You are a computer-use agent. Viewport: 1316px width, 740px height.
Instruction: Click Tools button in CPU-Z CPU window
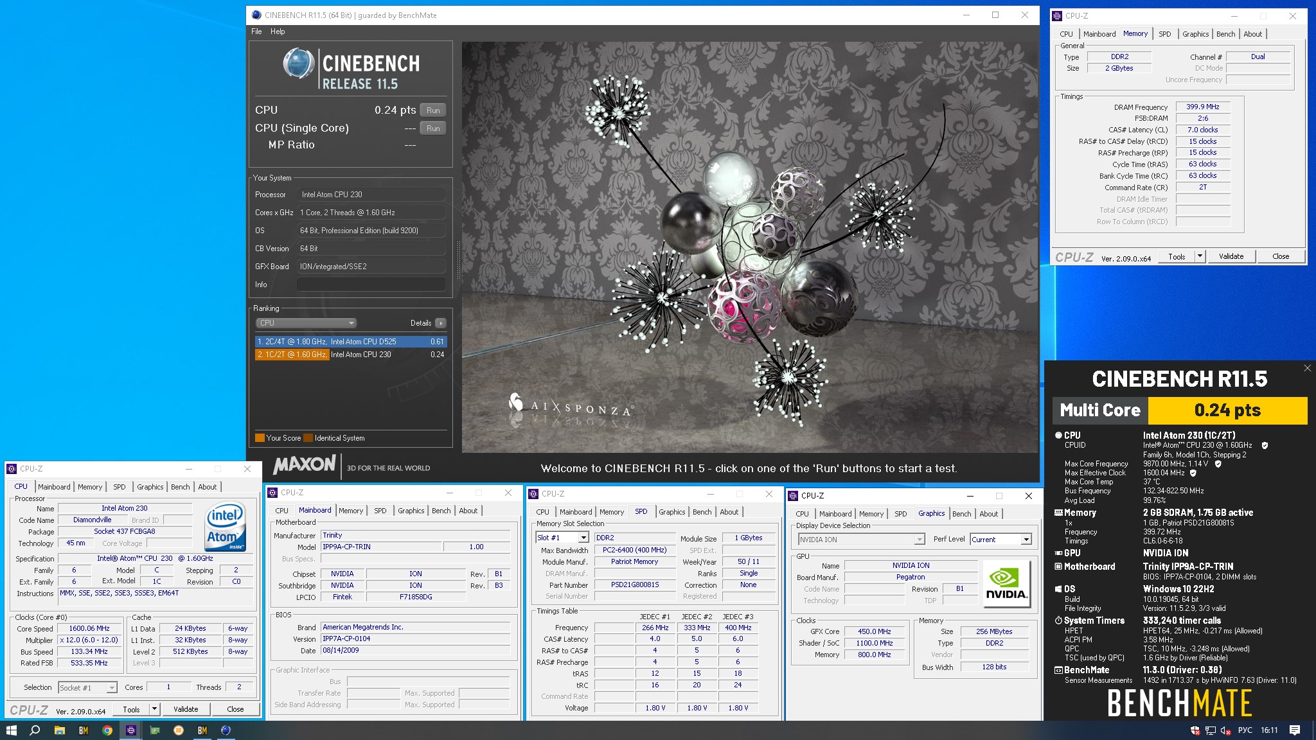pos(131,710)
